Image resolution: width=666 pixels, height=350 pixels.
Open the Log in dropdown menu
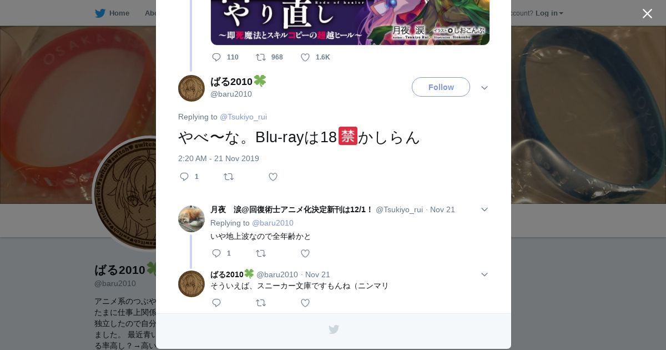(x=549, y=13)
